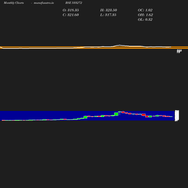The height and width of the screenshot is (188, 188).
Task: Click the peak candlestick with long lower wick
Action: [120, 113]
